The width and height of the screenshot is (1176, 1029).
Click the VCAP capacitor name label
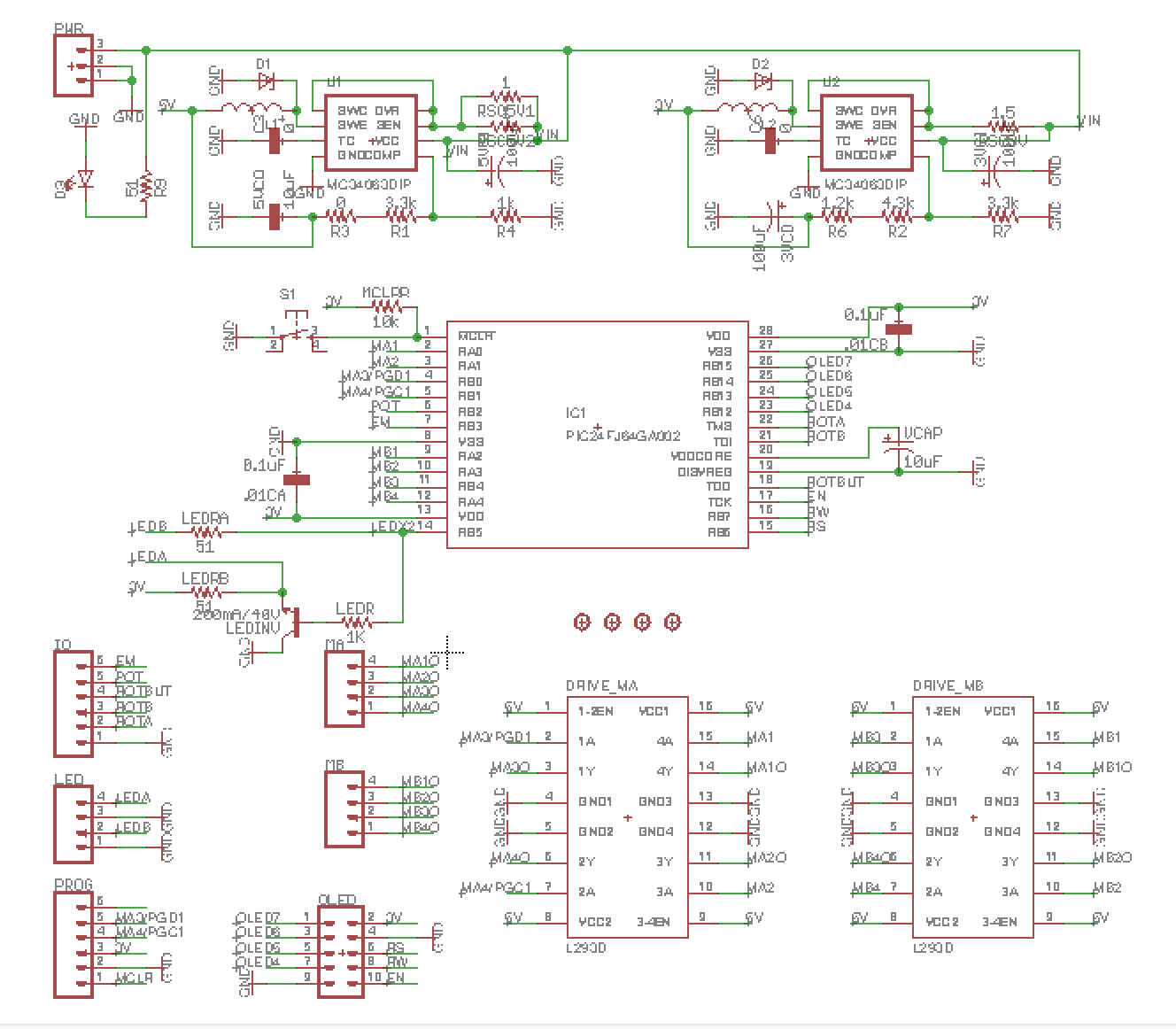click(923, 433)
